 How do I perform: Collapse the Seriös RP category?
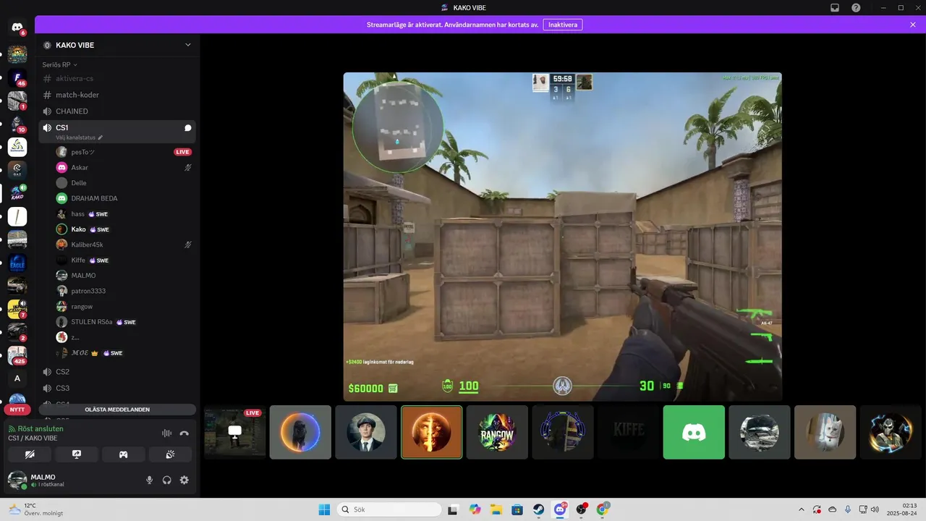point(59,64)
